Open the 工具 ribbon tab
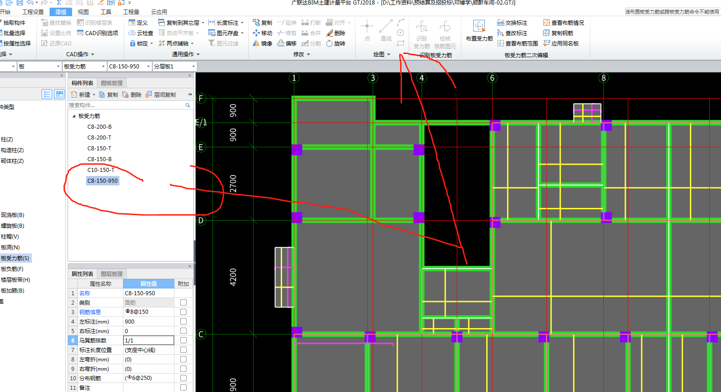The width and height of the screenshot is (721, 392). click(106, 12)
